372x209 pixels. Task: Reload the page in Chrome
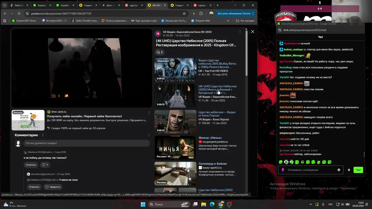tap(19, 13)
